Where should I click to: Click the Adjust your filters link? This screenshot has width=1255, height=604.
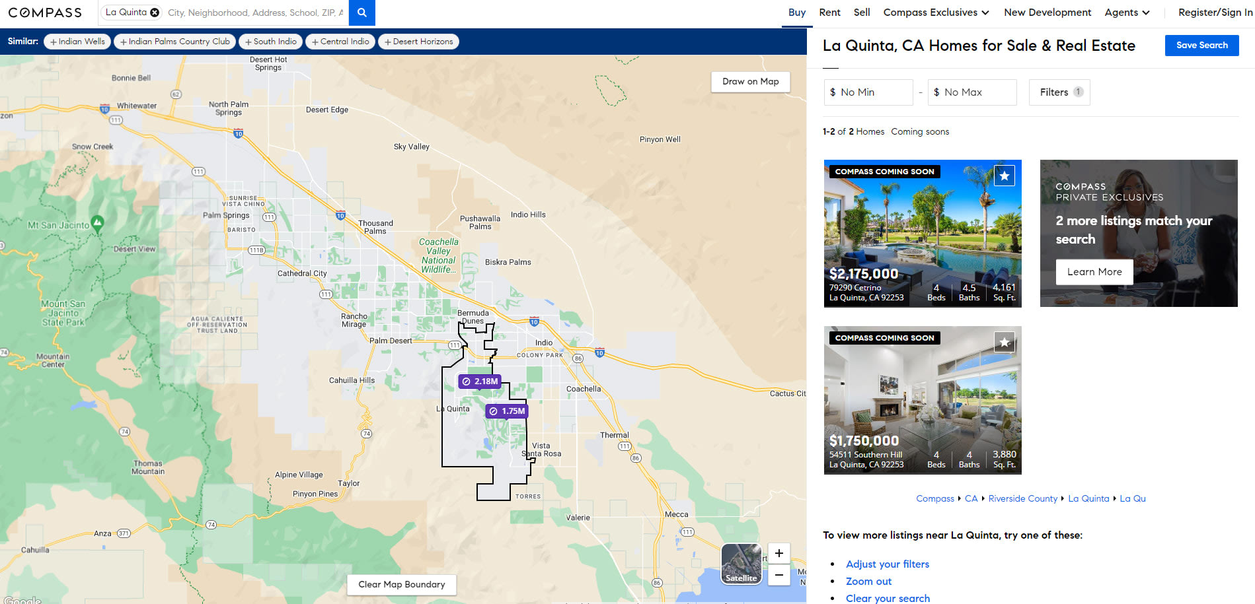point(888,564)
